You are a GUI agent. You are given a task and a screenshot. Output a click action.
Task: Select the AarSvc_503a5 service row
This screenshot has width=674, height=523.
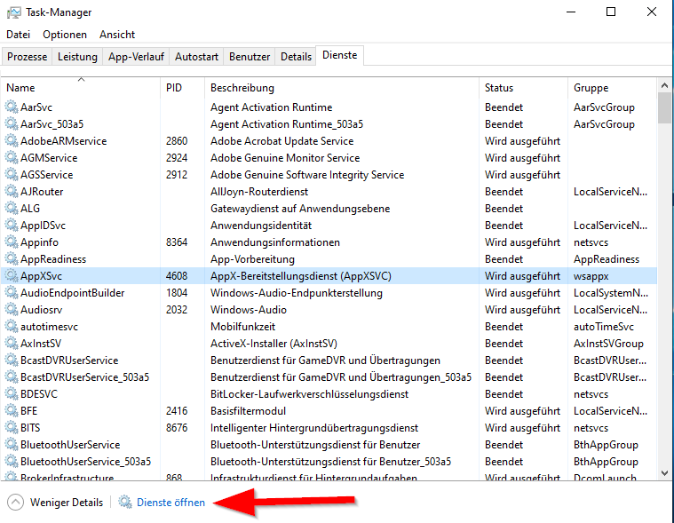coord(329,123)
